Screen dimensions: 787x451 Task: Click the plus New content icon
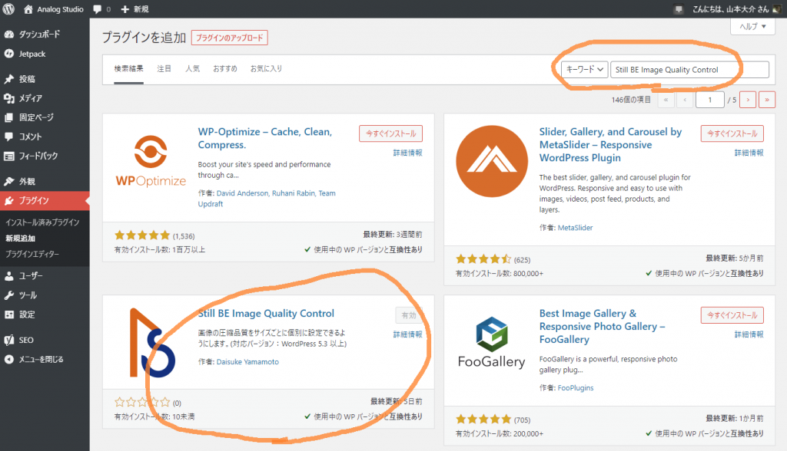(x=125, y=9)
